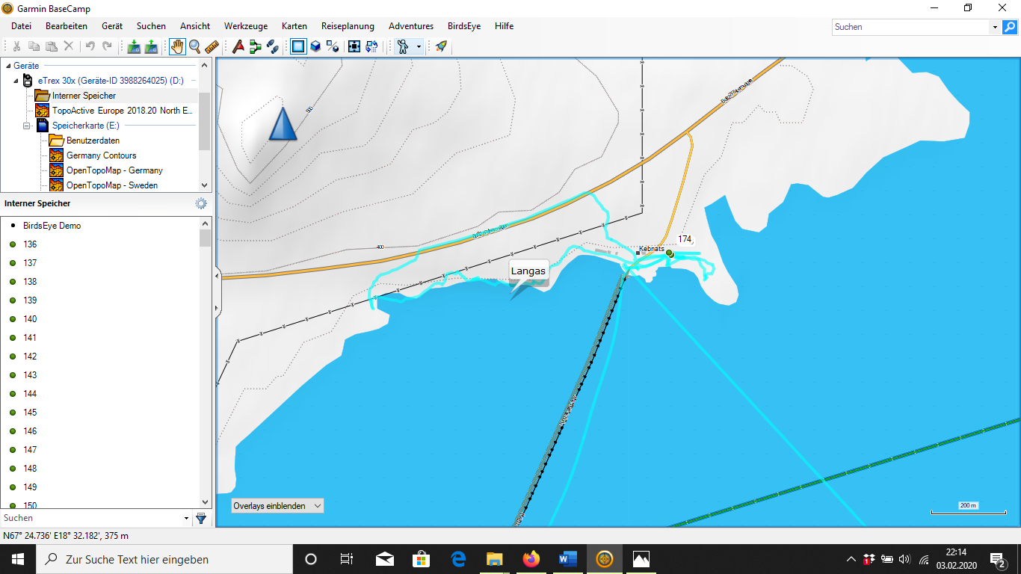This screenshot has width=1021, height=574.
Task: Switch to 2D map view
Action: click(x=298, y=46)
